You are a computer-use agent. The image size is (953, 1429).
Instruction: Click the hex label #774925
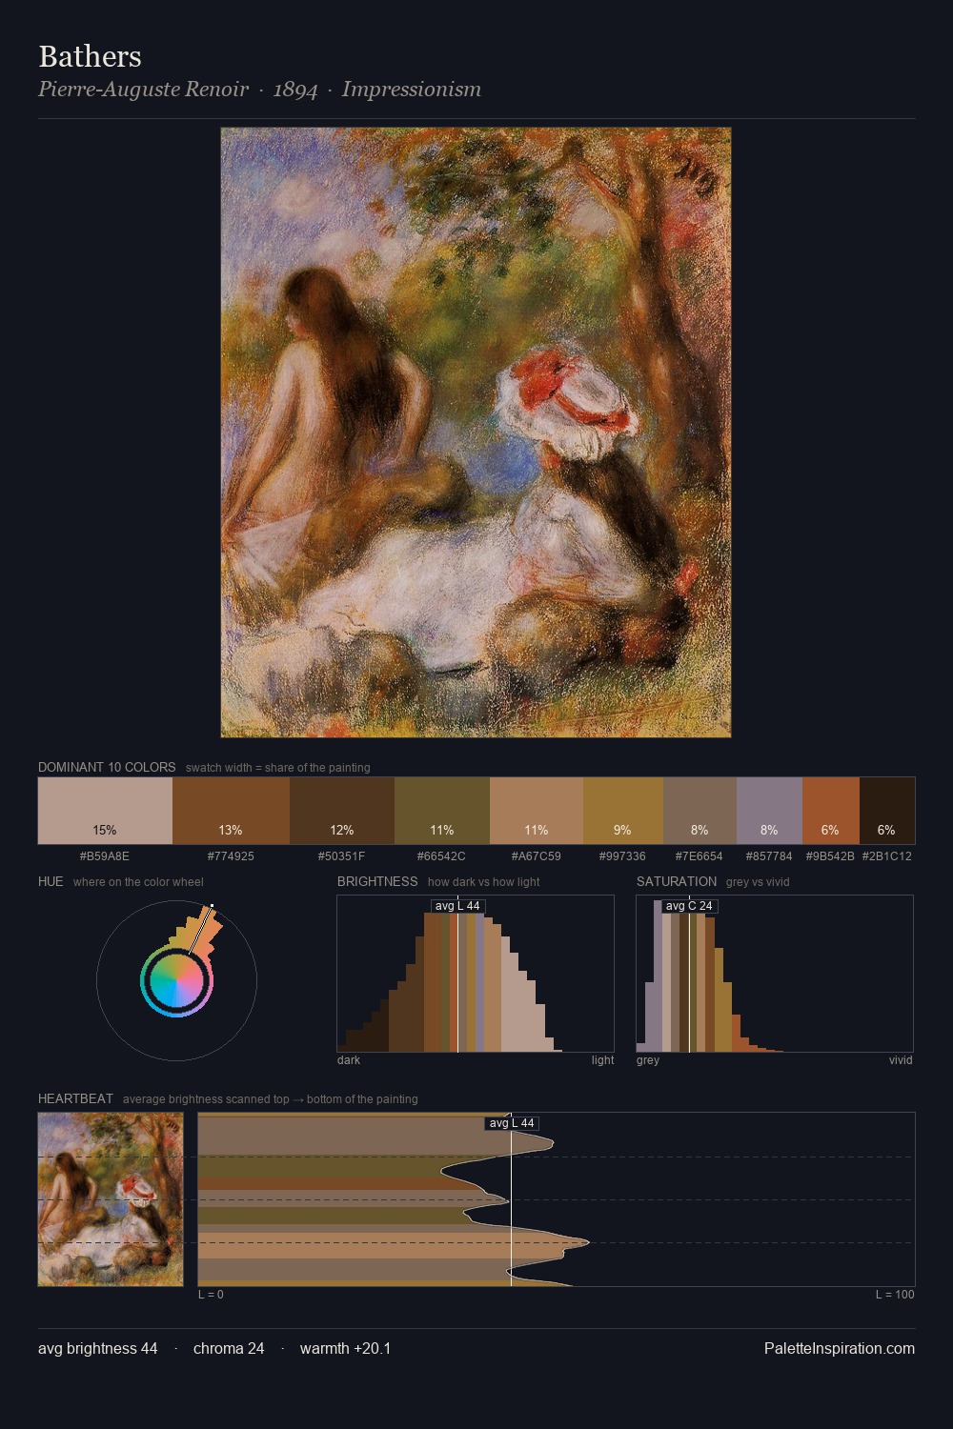231,856
